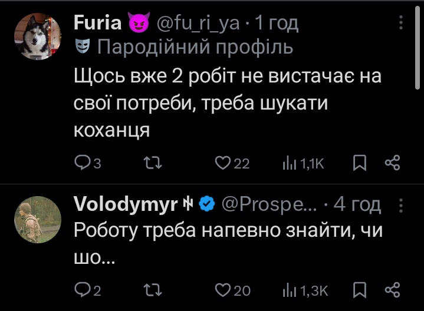Retweet Furia's post about two jobs
This screenshot has height=311, width=424.
(x=153, y=163)
